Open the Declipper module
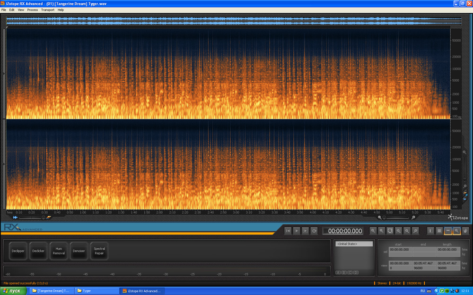The height and width of the screenshot is (295, 473). (18, 251)
